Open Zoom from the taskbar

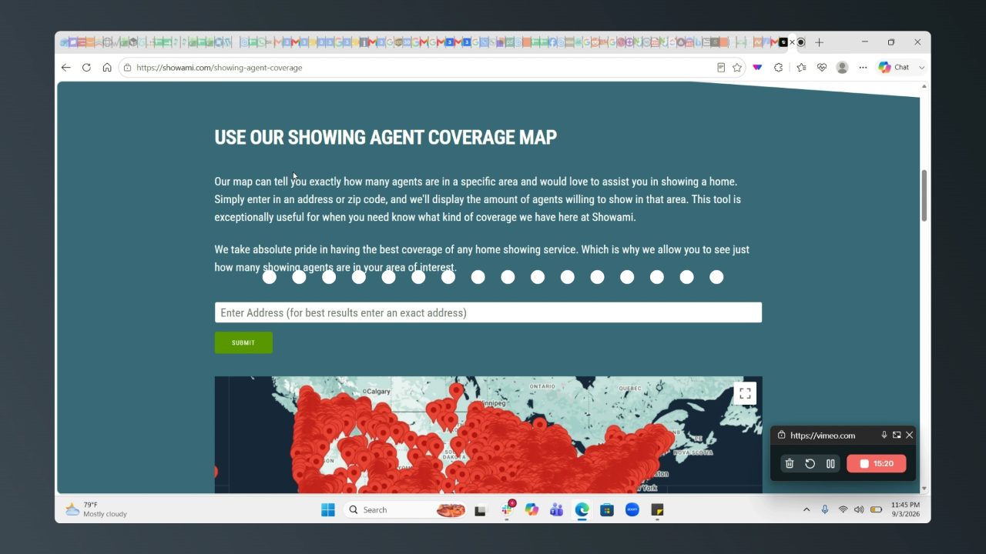click(x=632, y=509)
